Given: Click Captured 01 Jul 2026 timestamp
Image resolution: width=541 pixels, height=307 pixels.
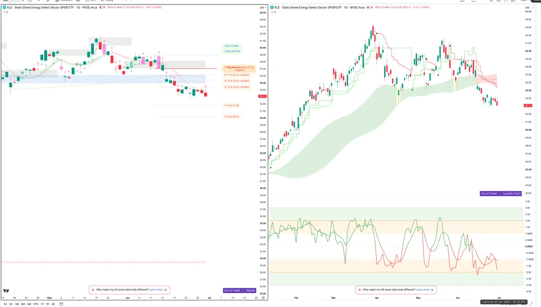Looking at the screenshot, I should tap(504, 302).
